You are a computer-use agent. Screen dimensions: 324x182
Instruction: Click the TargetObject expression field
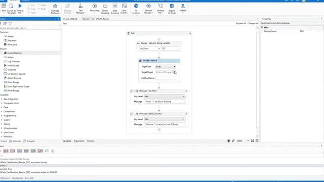click(164, 72)
